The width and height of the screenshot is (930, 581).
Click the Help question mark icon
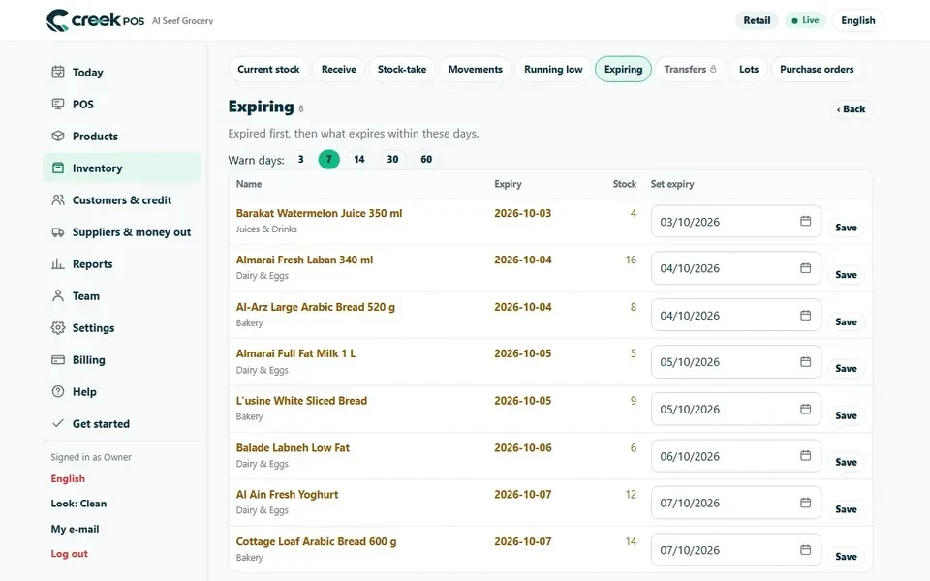[x=58, y=392]
